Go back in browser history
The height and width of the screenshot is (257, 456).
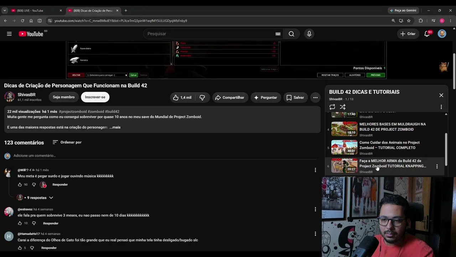click(5, 21)
